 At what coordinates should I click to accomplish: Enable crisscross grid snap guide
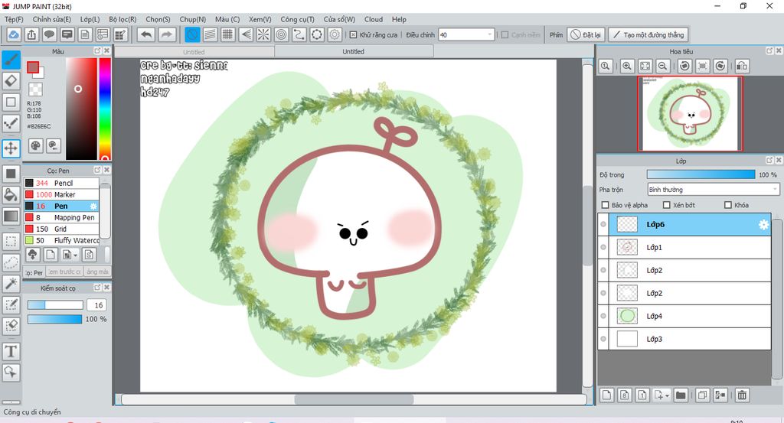(228, 35)
